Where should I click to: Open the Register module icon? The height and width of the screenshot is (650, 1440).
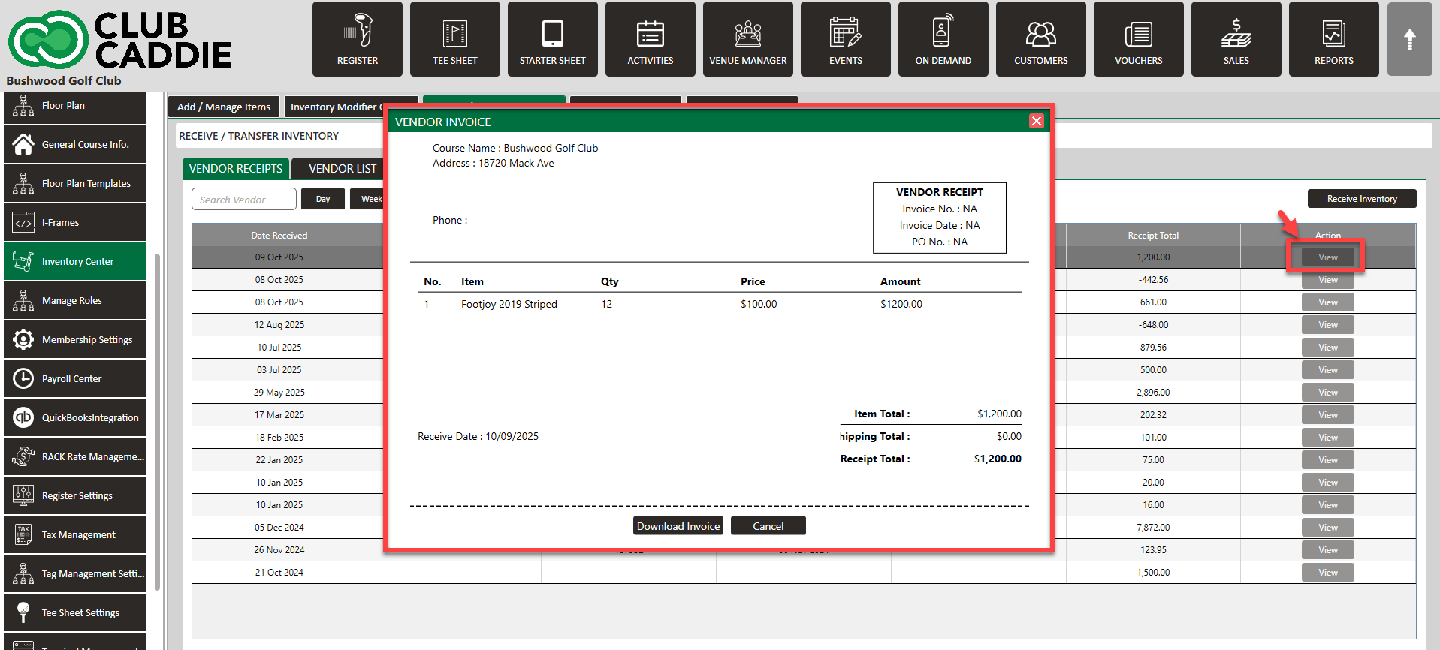(x=357, y=39)
